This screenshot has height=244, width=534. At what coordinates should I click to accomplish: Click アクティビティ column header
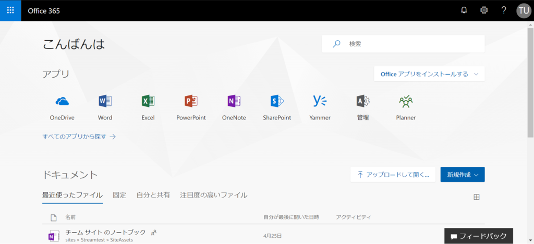[353, 217]
